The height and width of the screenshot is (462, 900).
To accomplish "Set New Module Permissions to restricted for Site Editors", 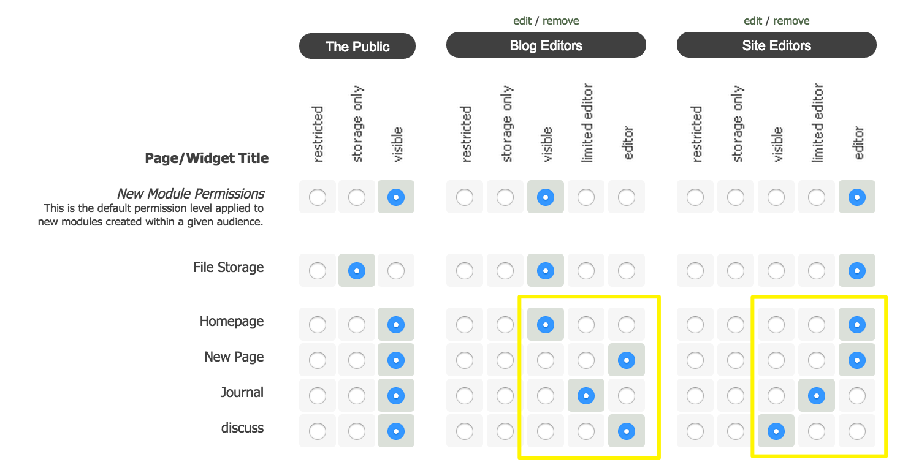I will (x=695, y=197).
